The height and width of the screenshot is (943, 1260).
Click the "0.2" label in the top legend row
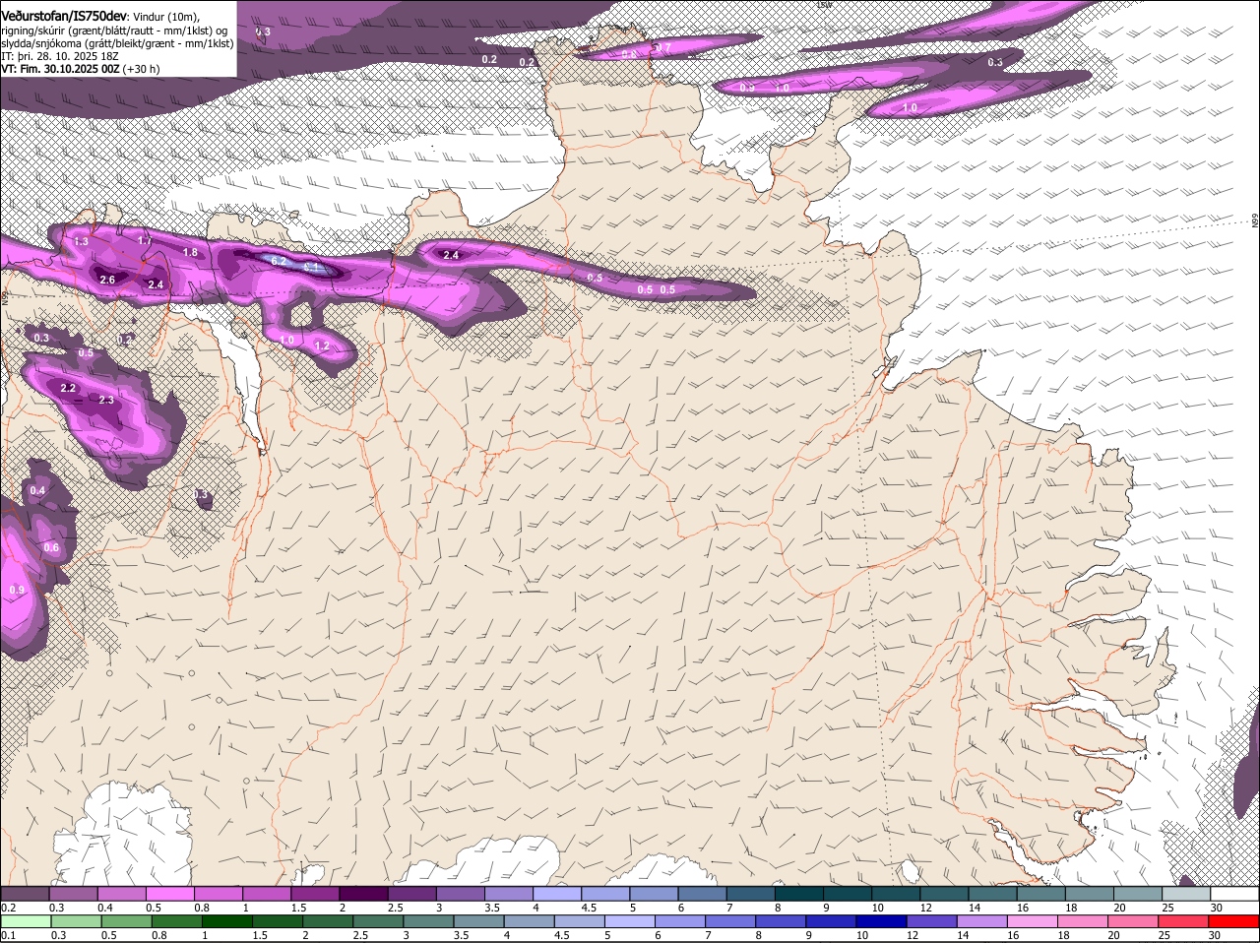tap(8, 908)
